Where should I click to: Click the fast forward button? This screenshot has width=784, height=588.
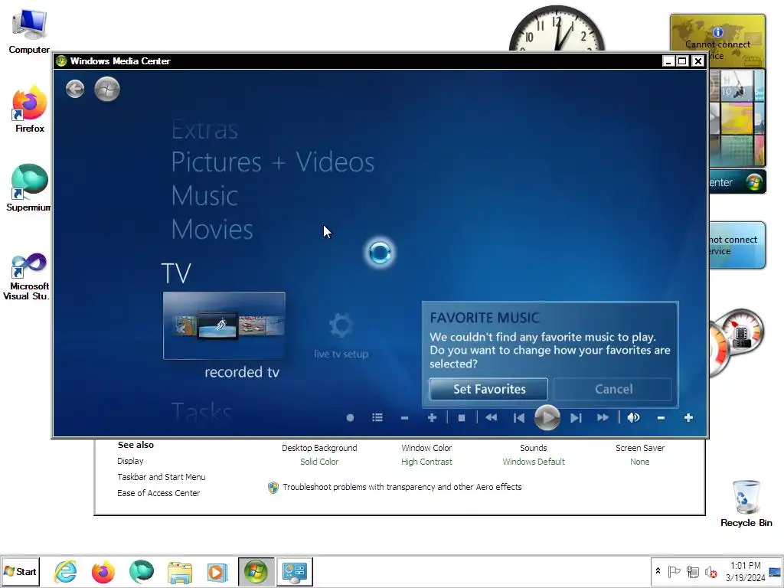coord(603,417)
